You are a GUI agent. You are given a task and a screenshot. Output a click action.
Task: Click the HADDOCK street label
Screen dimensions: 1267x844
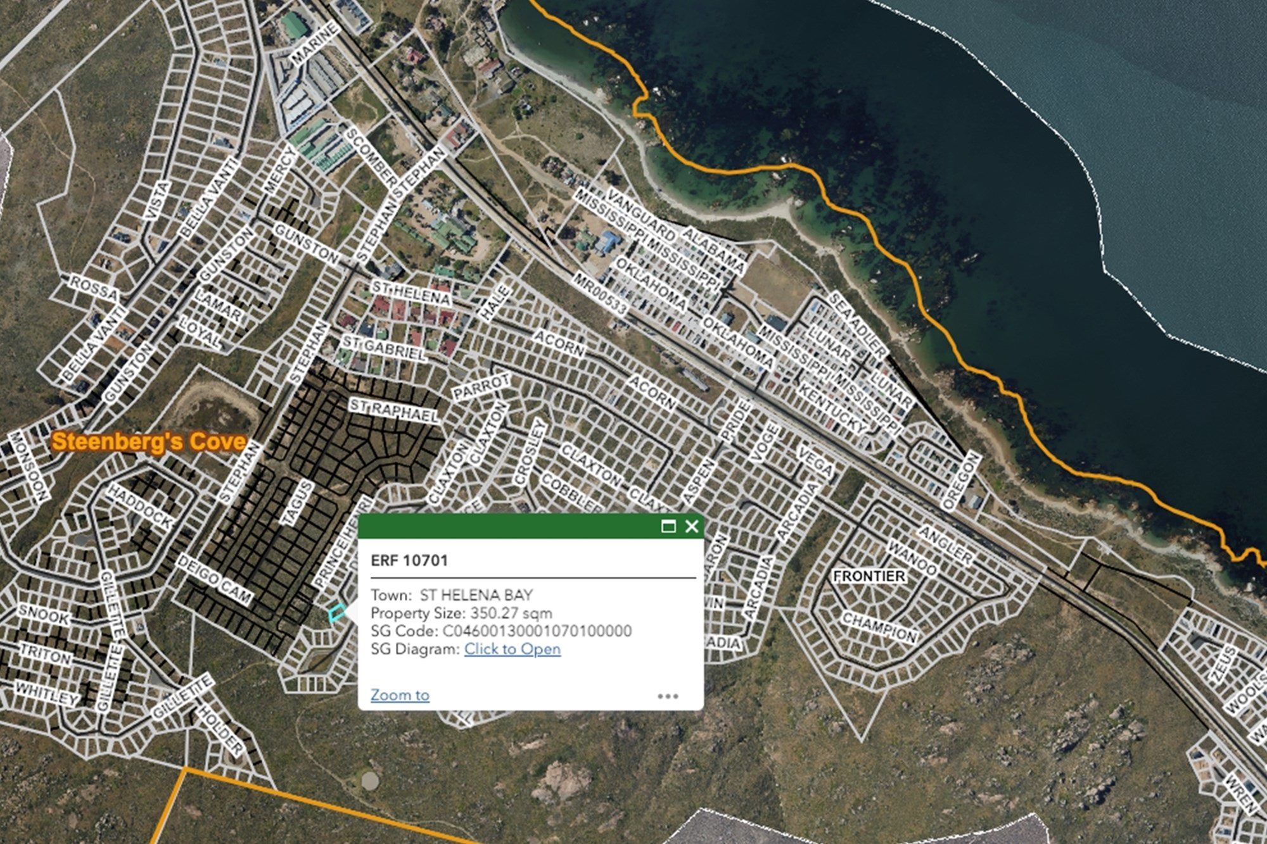pyautogui.click(x=139, y=506)
